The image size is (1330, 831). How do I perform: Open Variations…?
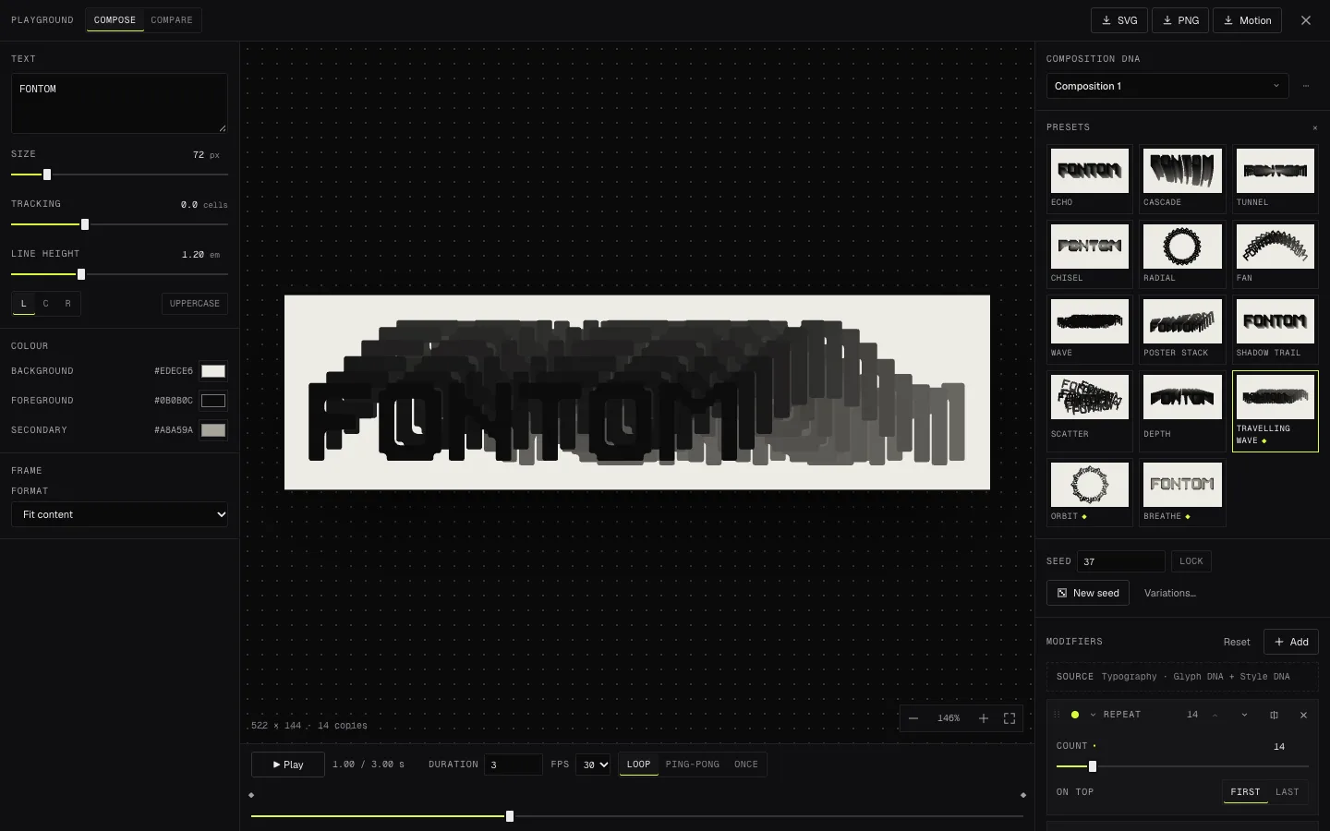[1170, 593]
